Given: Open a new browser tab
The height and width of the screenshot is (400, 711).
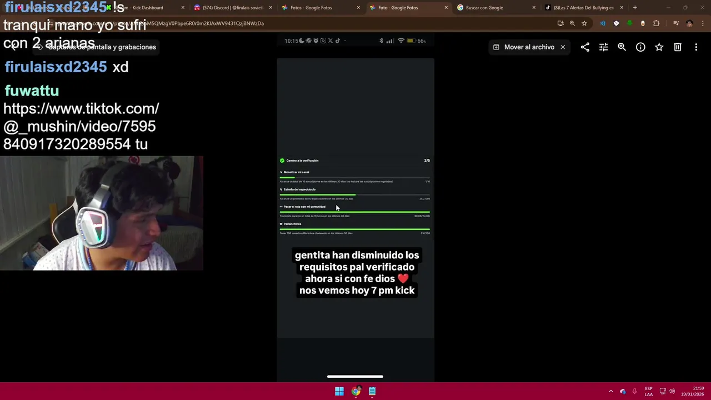Looking at the screenshot, I should pyautogui.click(x=635, y=8).
